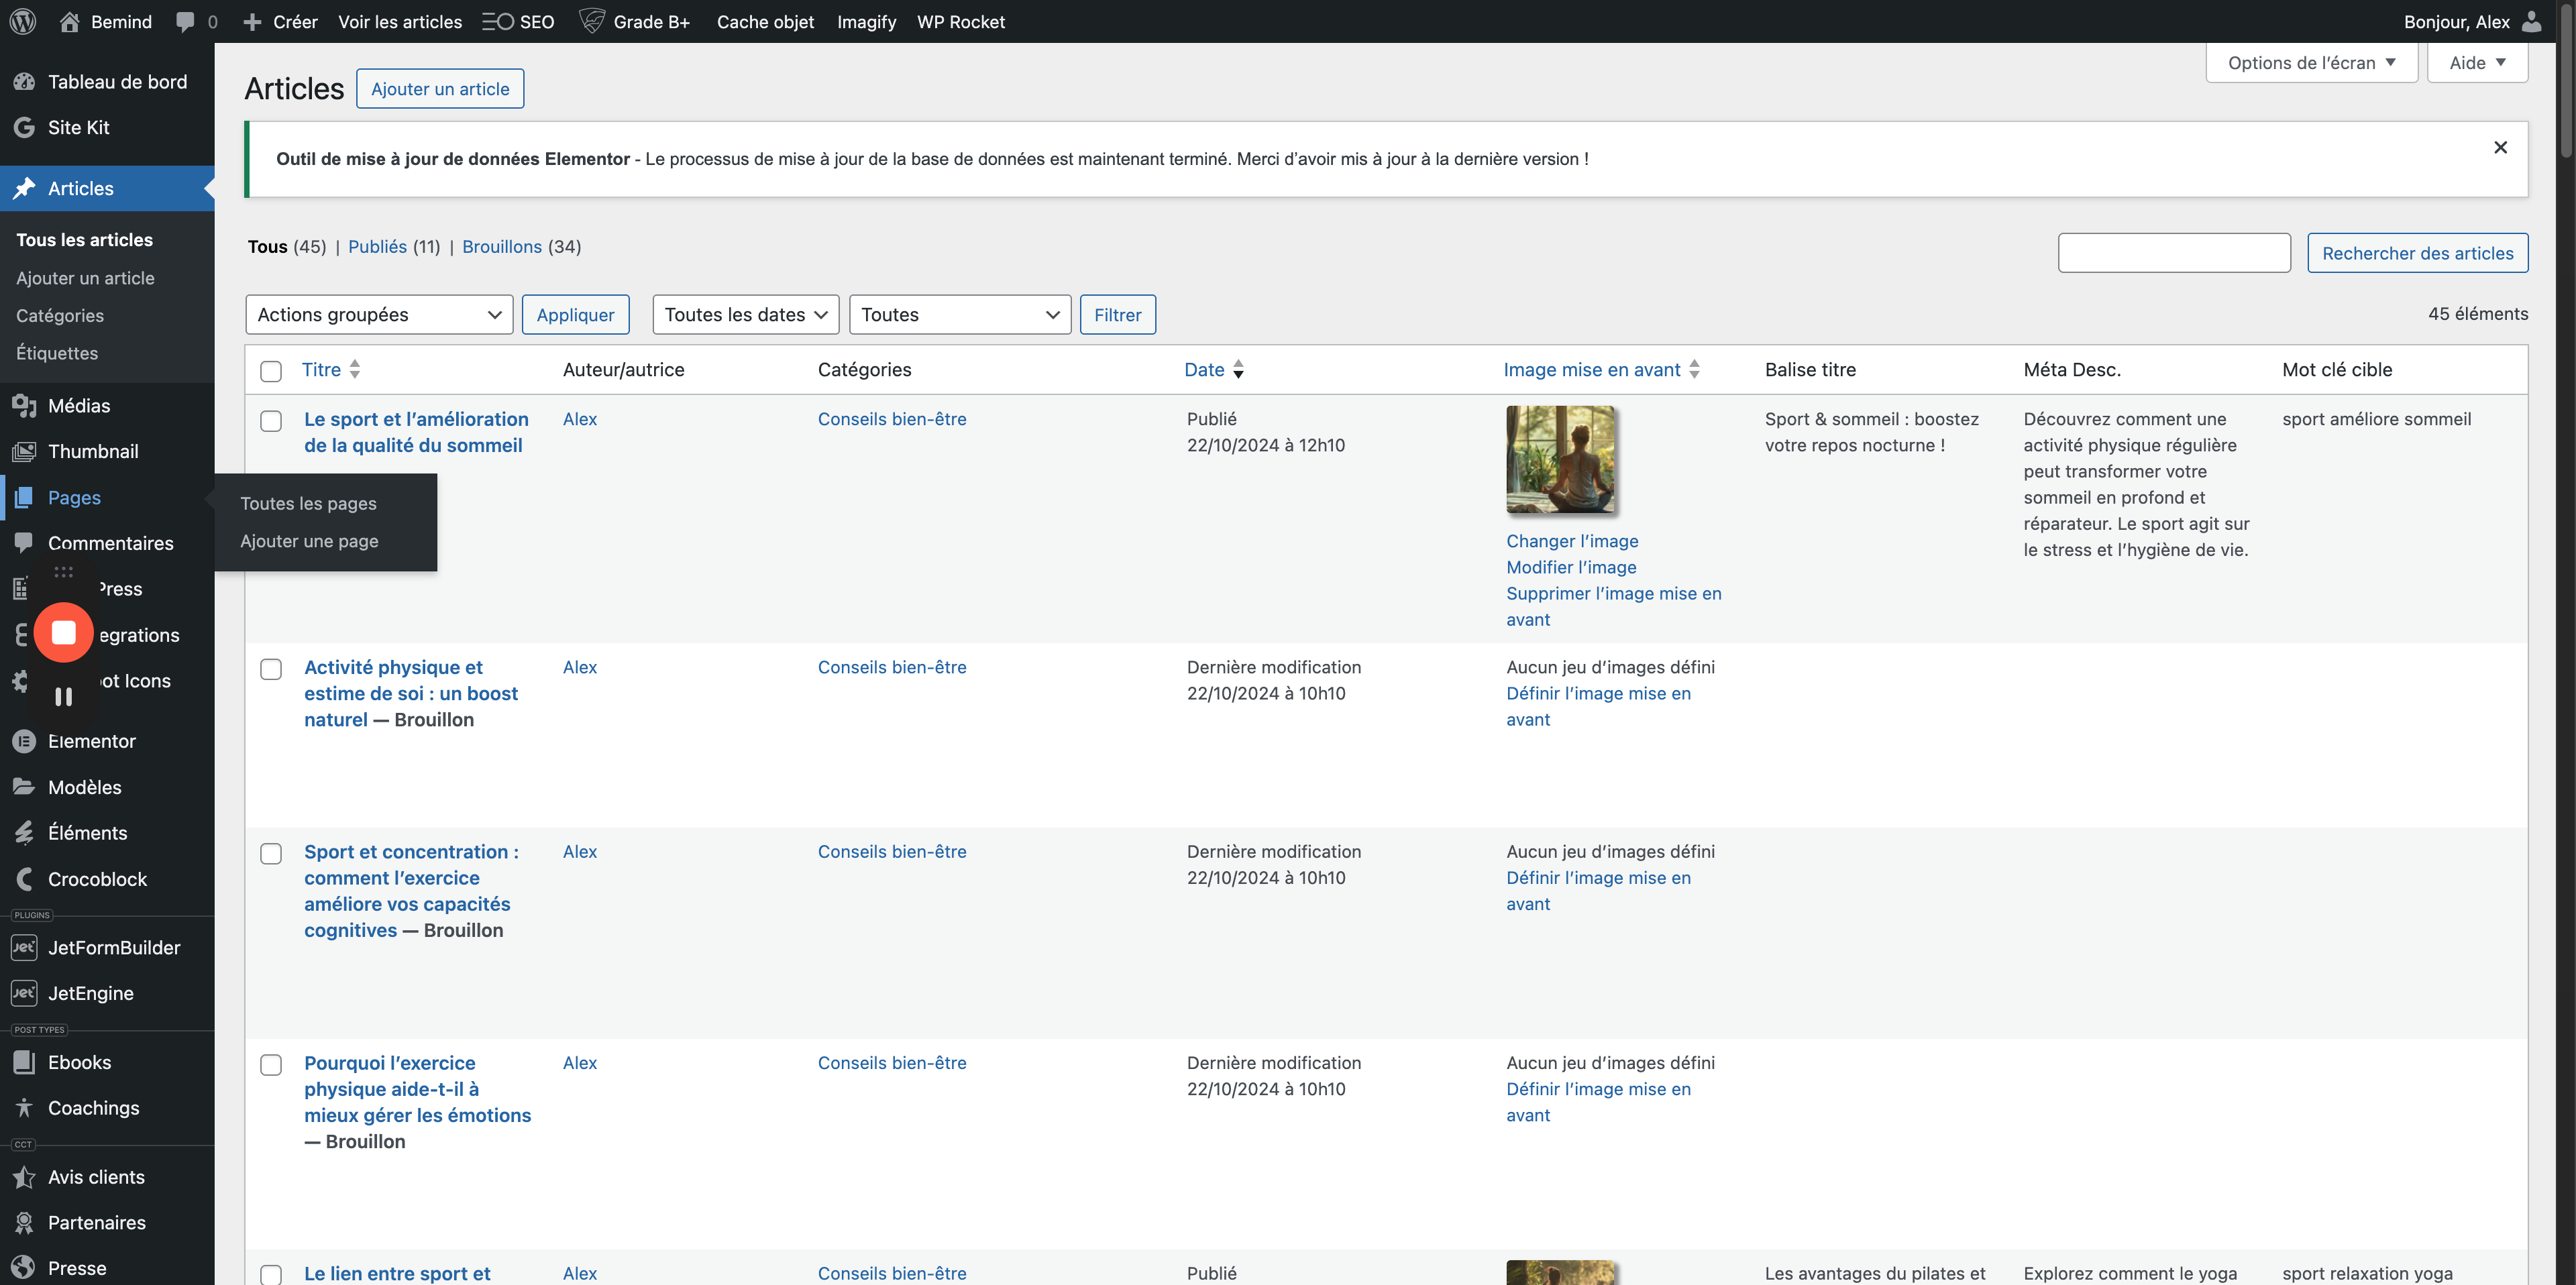
Task: Open the Elementor icon
Action: point(24,741)
